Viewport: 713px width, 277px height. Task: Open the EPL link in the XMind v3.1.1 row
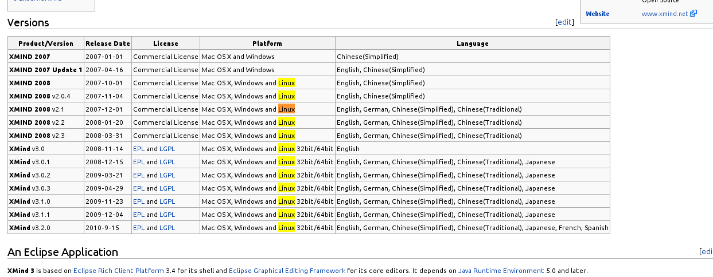coord(139,215)
